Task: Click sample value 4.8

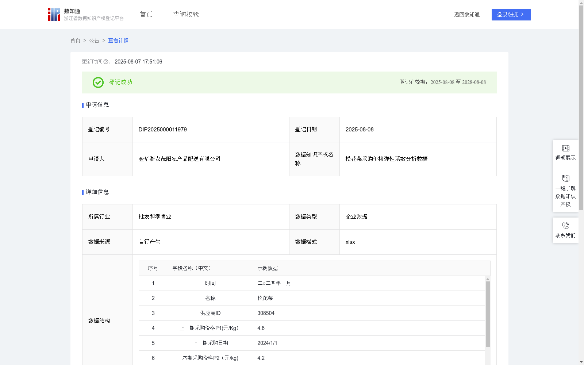Action: pyautogui.click(x=261, y=328)
